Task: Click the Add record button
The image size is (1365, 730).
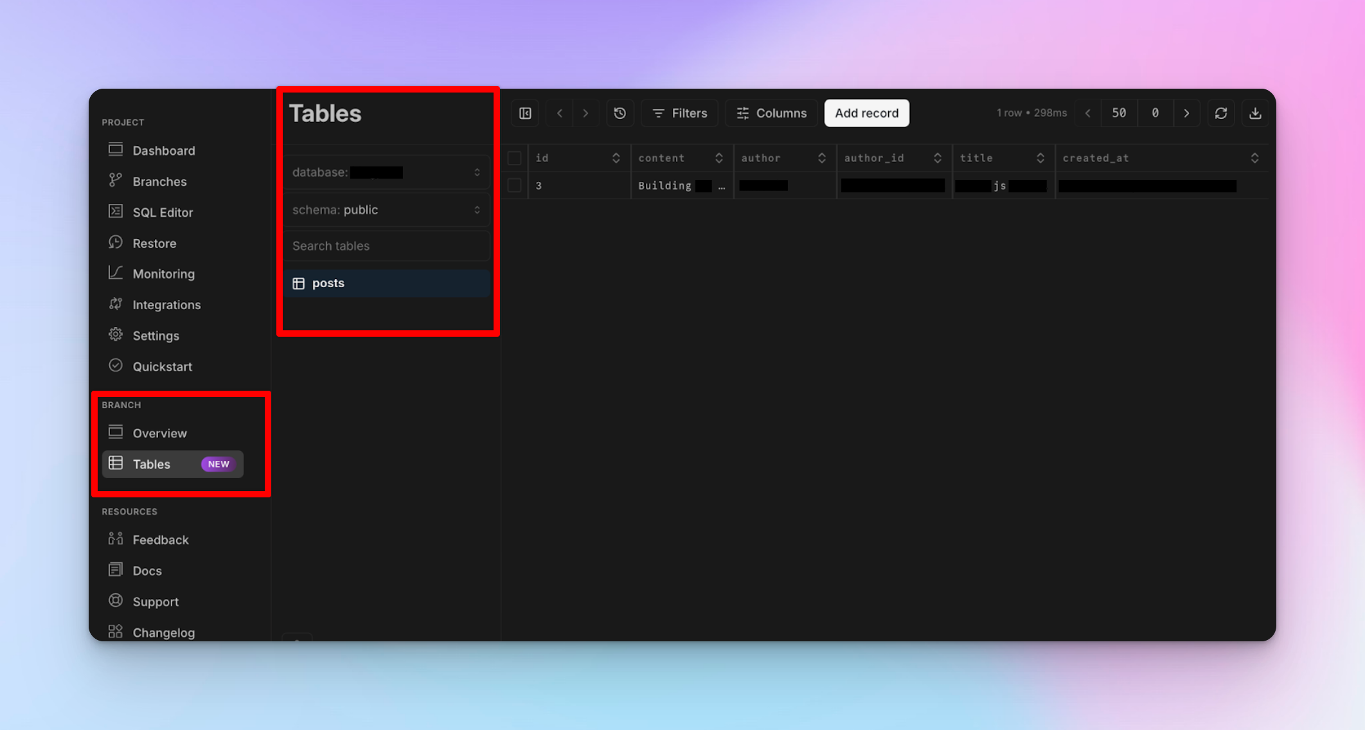Action: (x=866, y=113)
